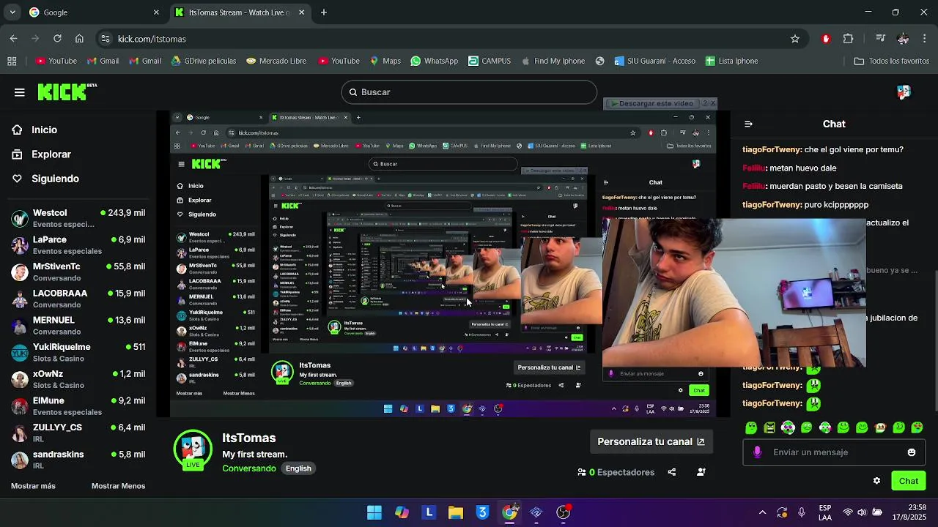Click the Enviar un mensaje field
Viewport: 938px width, 527px height.
[x=834, y=452]
